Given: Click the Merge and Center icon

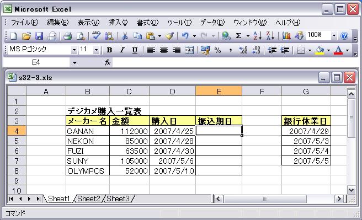Looking at the screenshot, I should (x=189, y=50).
